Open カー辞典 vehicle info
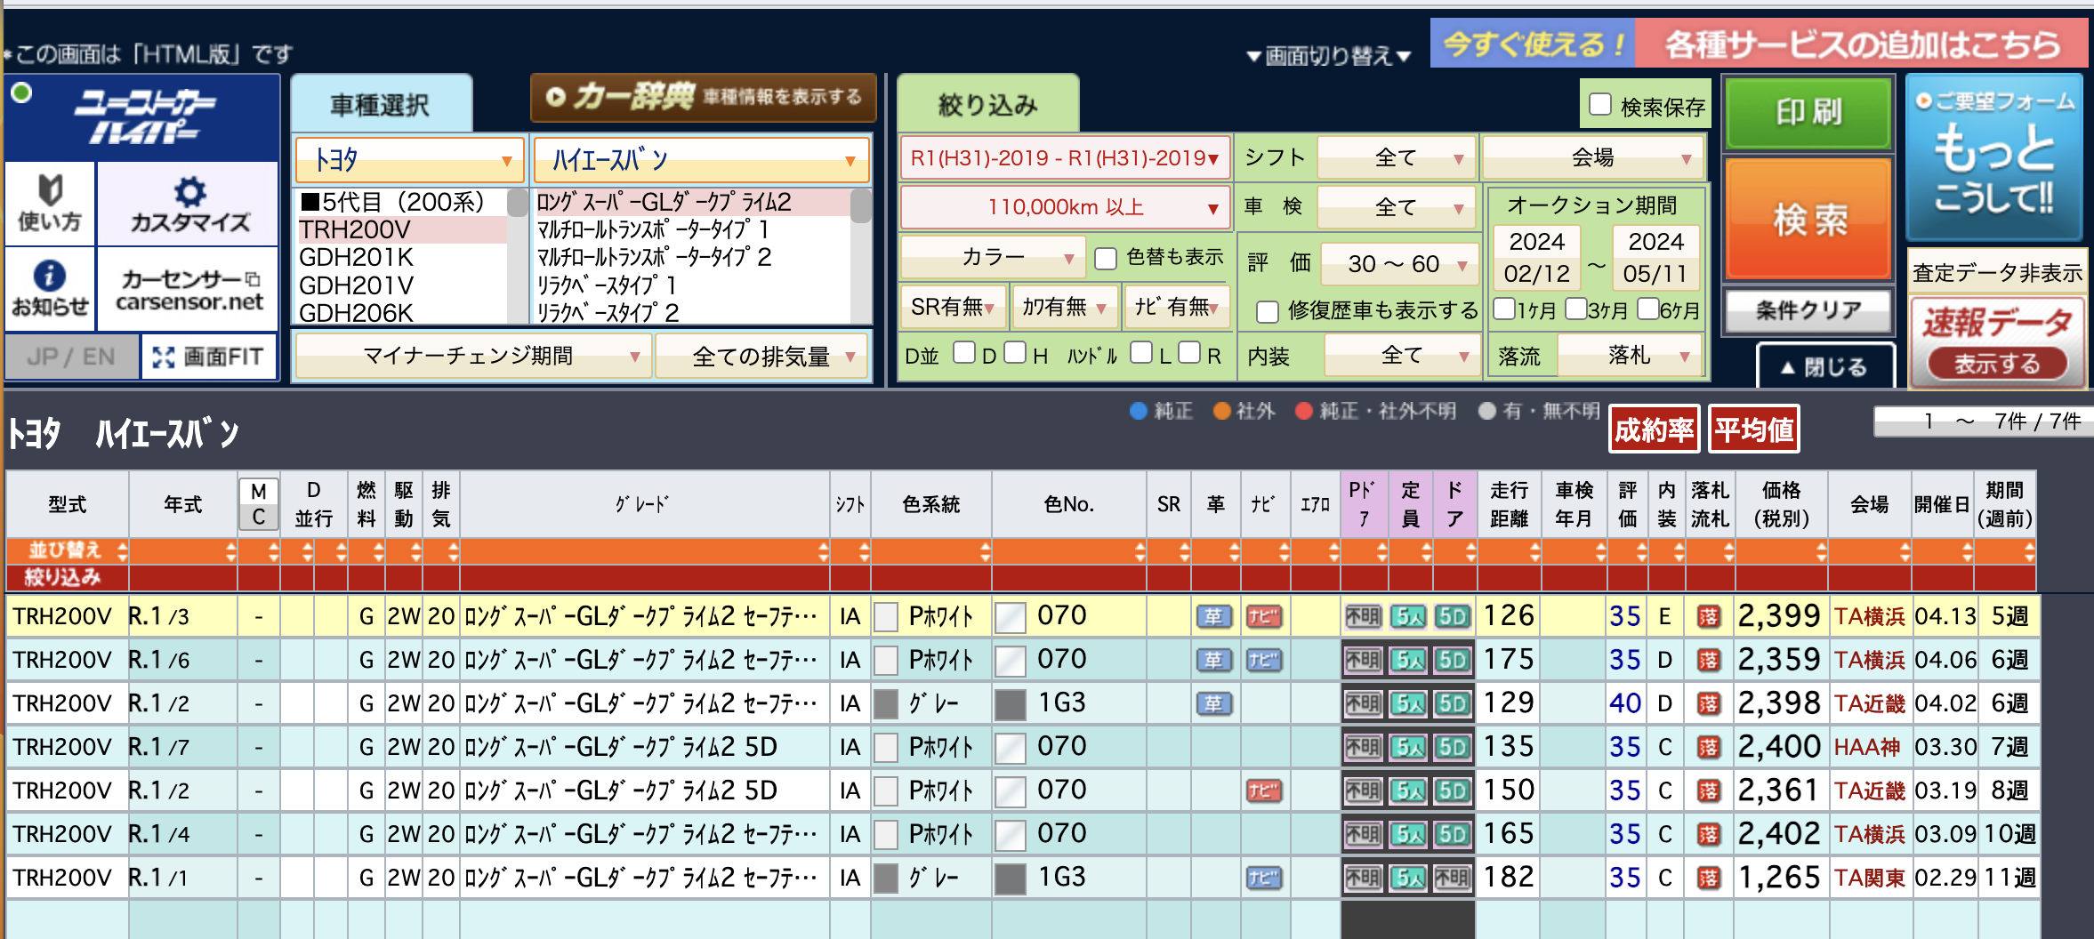Screen dimensions: 2094x939 [x=703, y=97]
